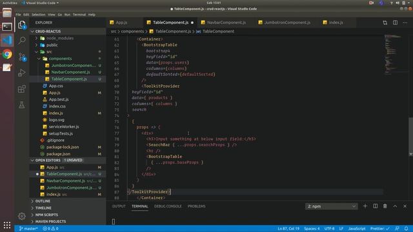The height and width of the screenshot is (232, 413).
Task: Collapse the components folder
Action: coord(68,59)
